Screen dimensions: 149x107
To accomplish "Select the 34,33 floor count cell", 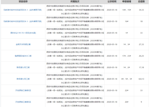I will coord(141,10).
